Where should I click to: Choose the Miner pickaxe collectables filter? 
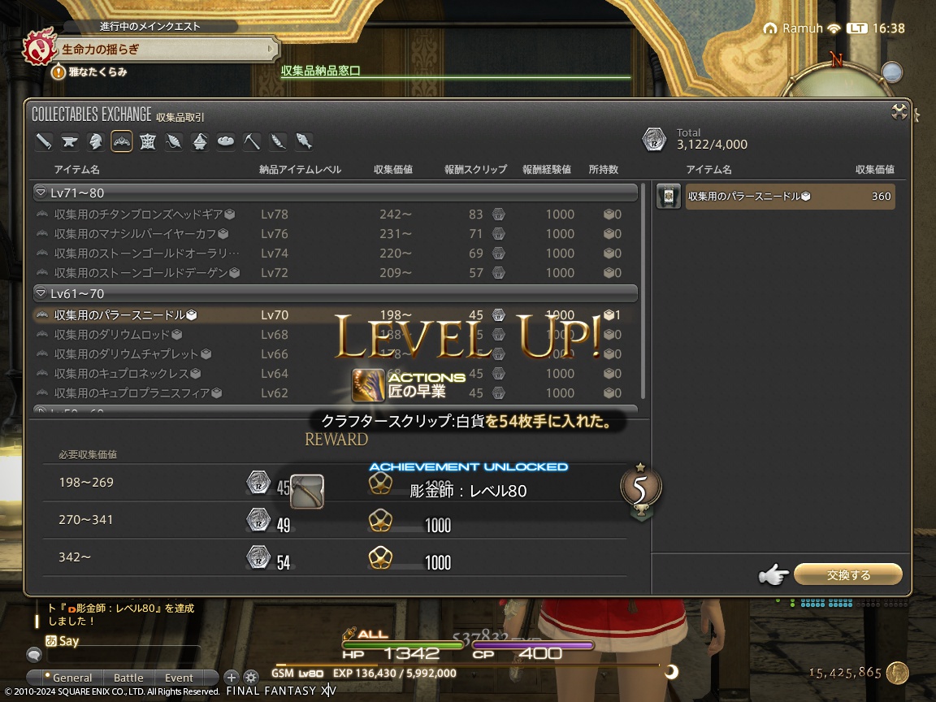tap(252, 141)
